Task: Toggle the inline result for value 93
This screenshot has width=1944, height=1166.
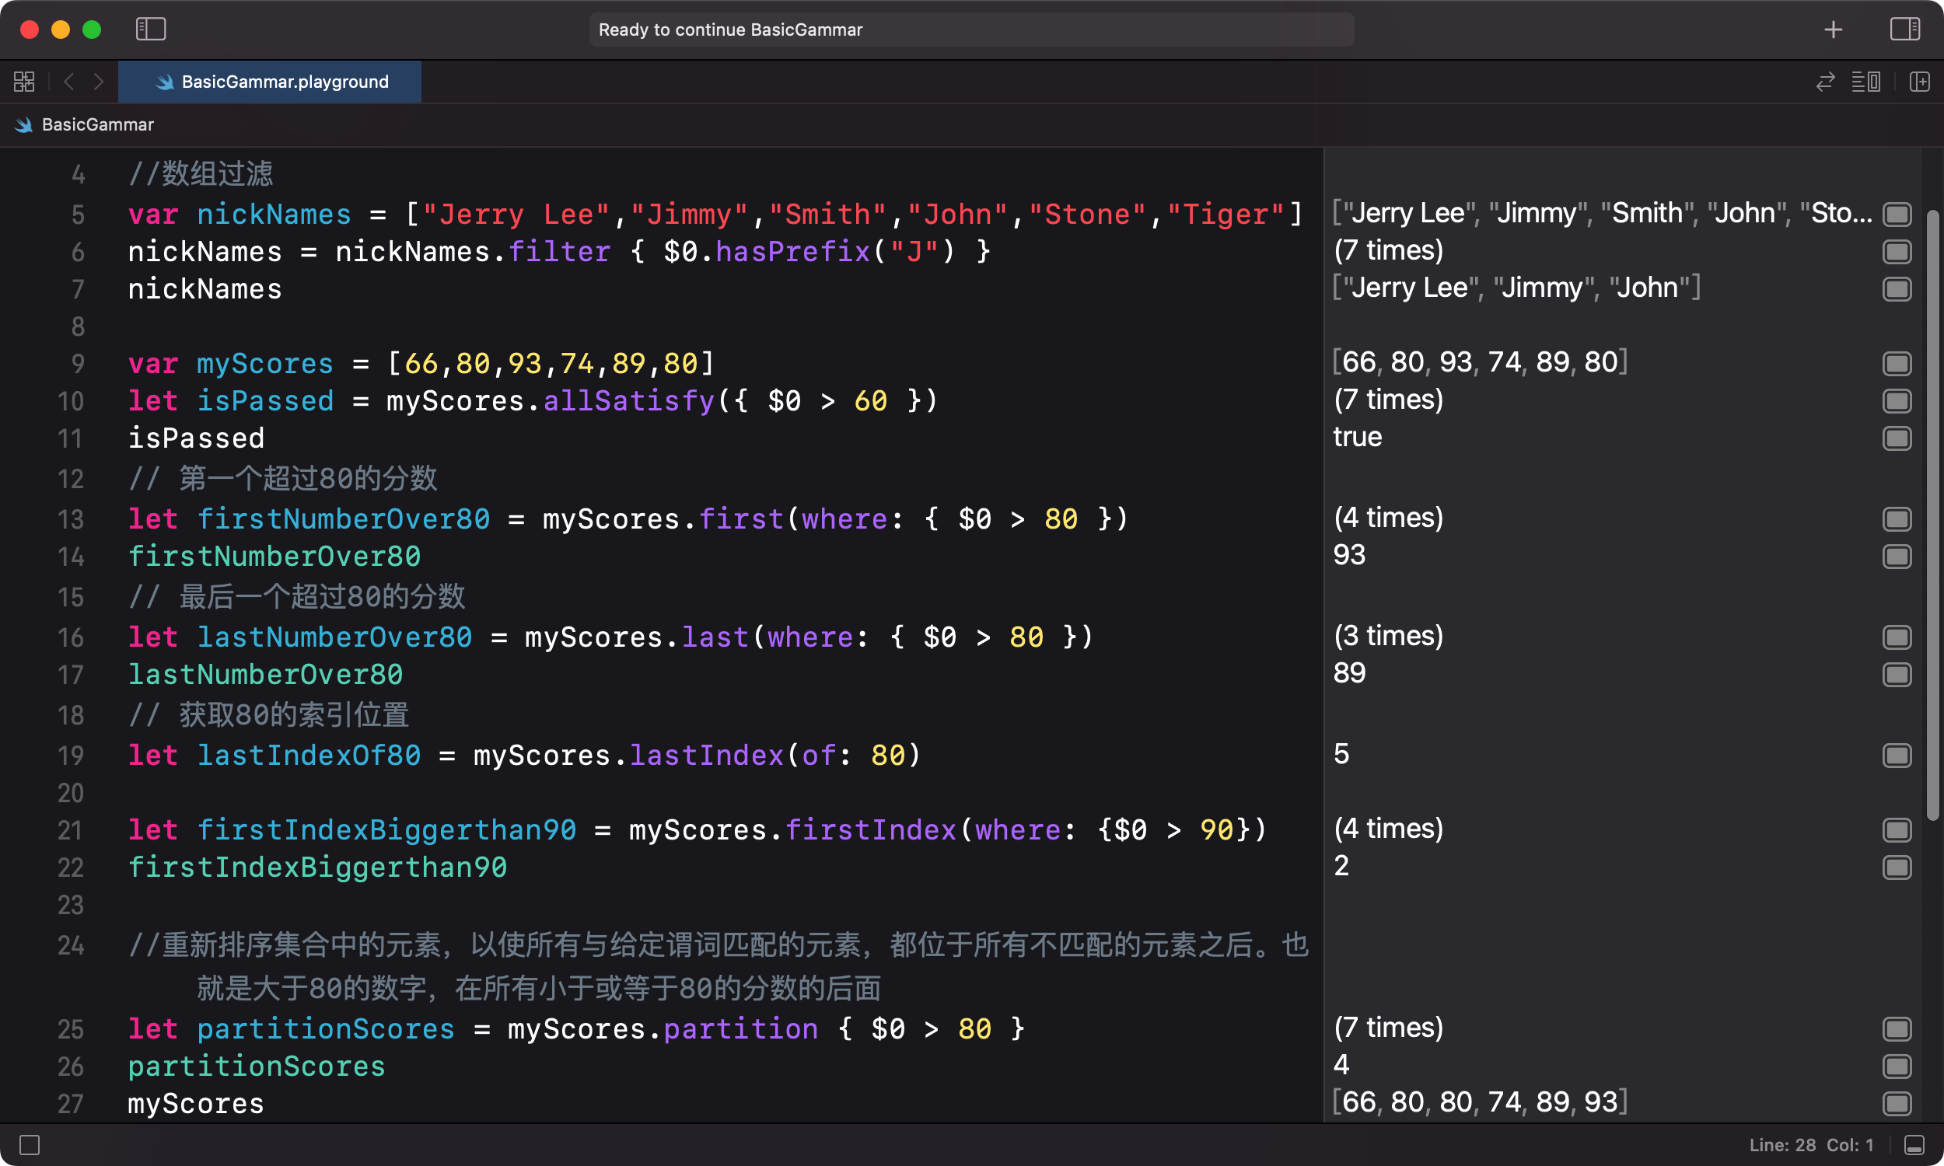Action: click(1897, 557)
